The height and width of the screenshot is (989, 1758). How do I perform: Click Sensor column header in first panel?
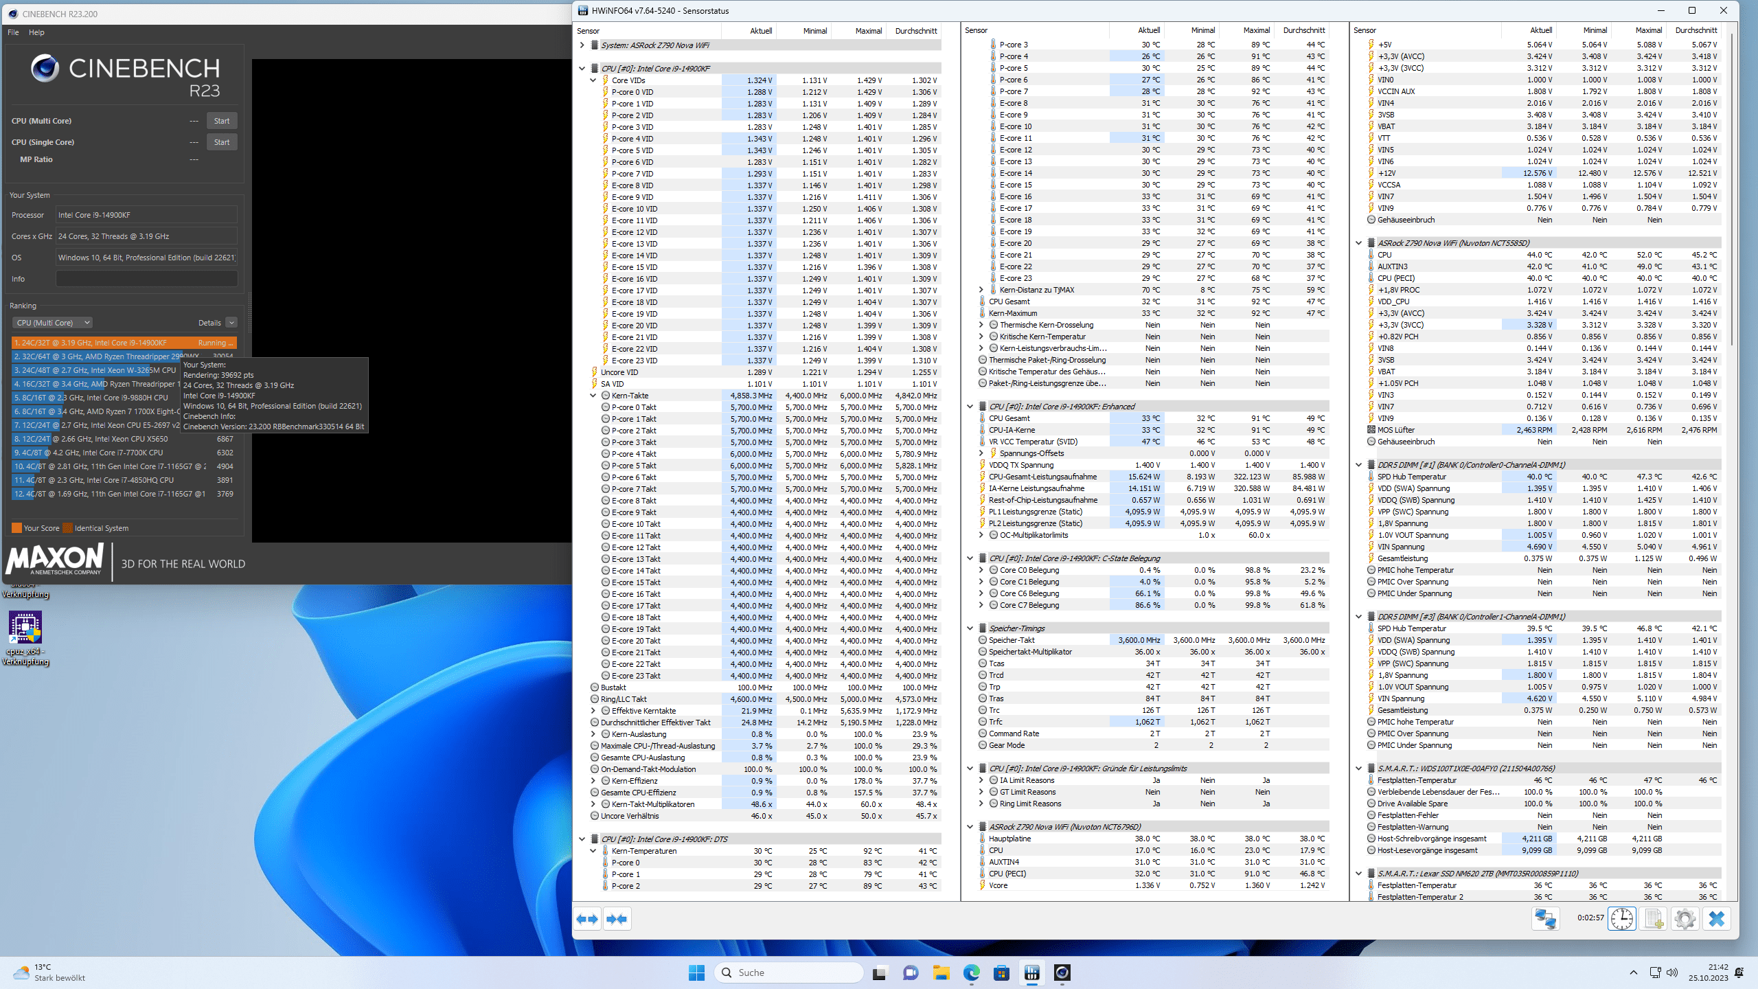(x=647, y=31)
